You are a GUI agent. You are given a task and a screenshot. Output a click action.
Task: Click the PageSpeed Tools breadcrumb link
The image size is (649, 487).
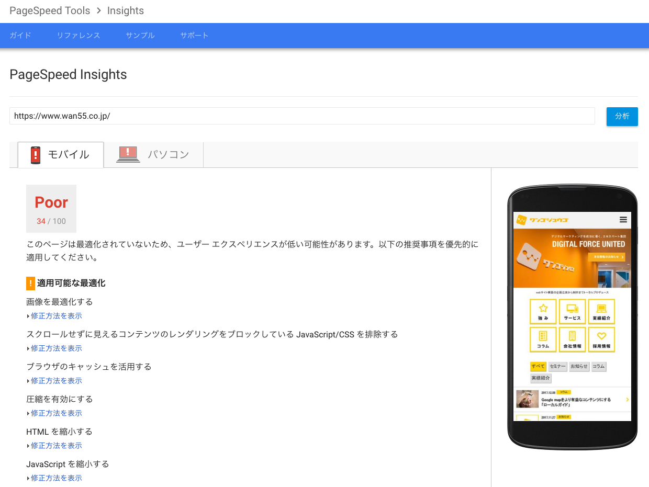pyautogui.click(x=50, y=10)
